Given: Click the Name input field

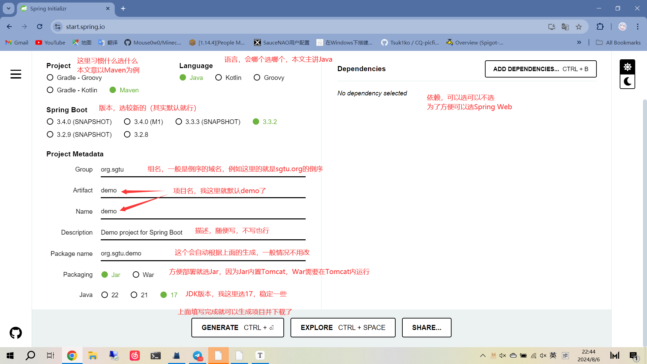Looking at the screenshot, I should (203, 211).
